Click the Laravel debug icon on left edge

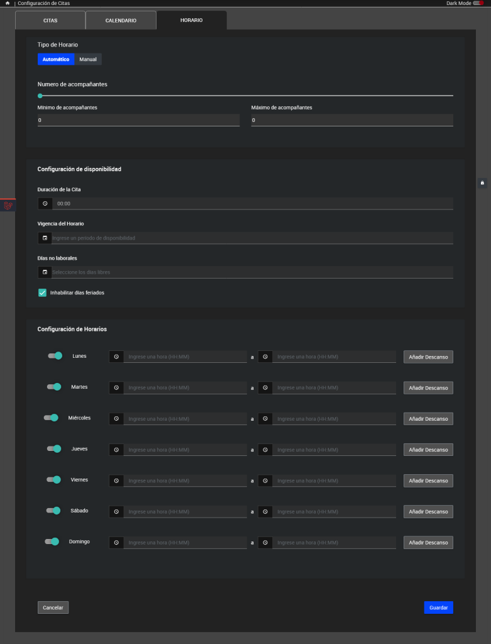click(8, 205)
